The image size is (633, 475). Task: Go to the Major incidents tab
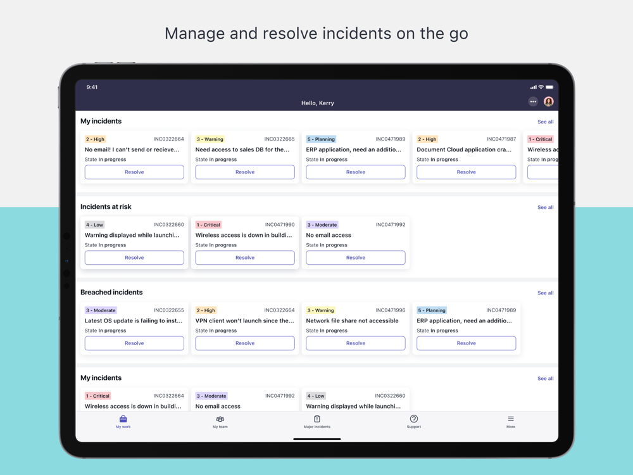point(317,422)
